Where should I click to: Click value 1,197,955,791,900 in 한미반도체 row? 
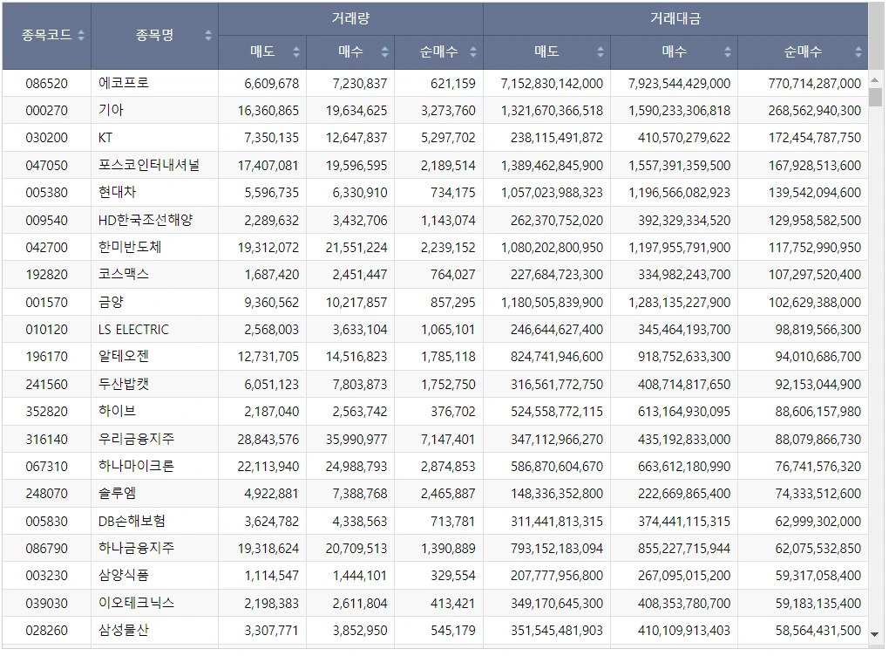(x=679, y=248)
